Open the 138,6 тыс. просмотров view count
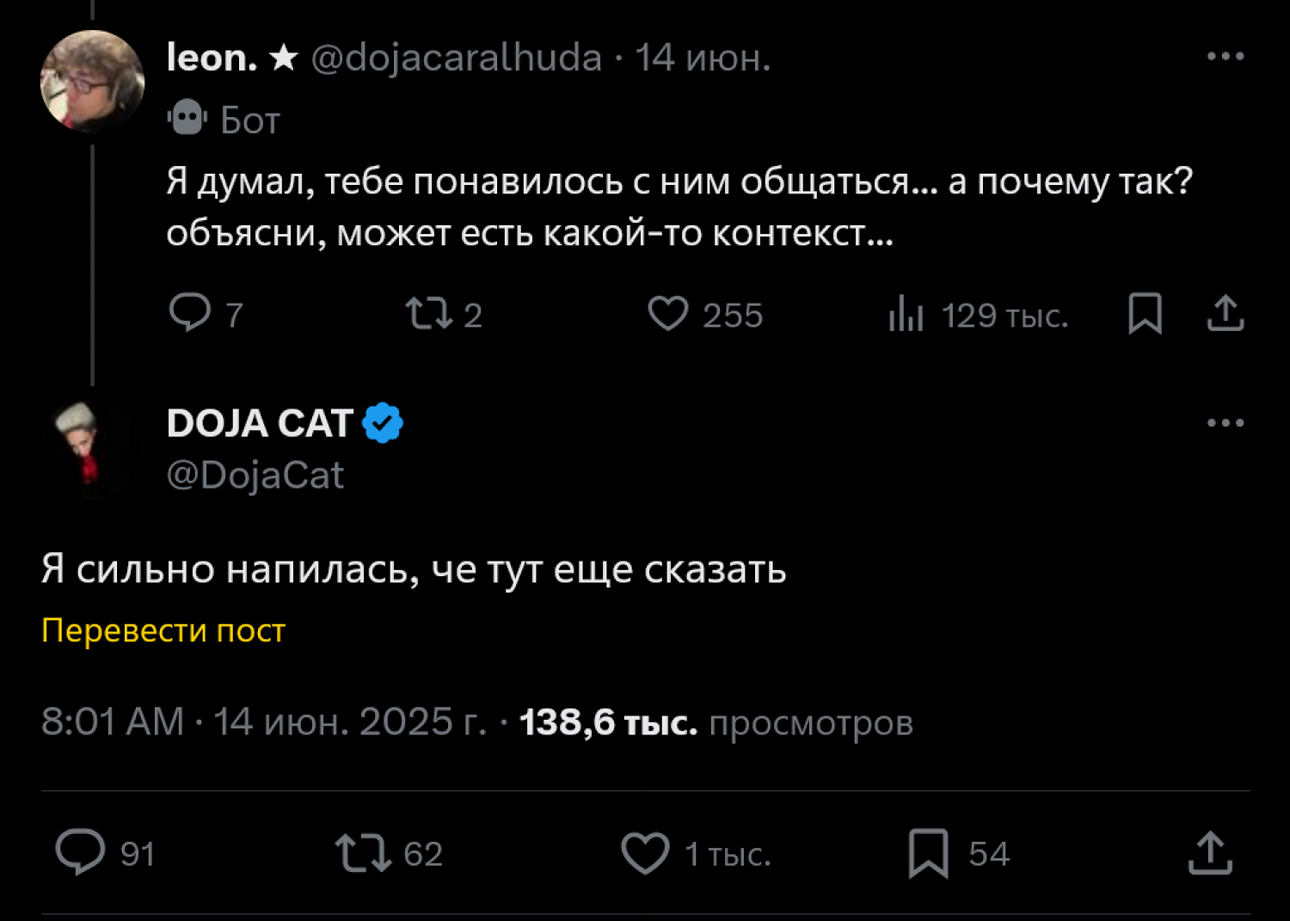1290x921 pixels. 716,722
